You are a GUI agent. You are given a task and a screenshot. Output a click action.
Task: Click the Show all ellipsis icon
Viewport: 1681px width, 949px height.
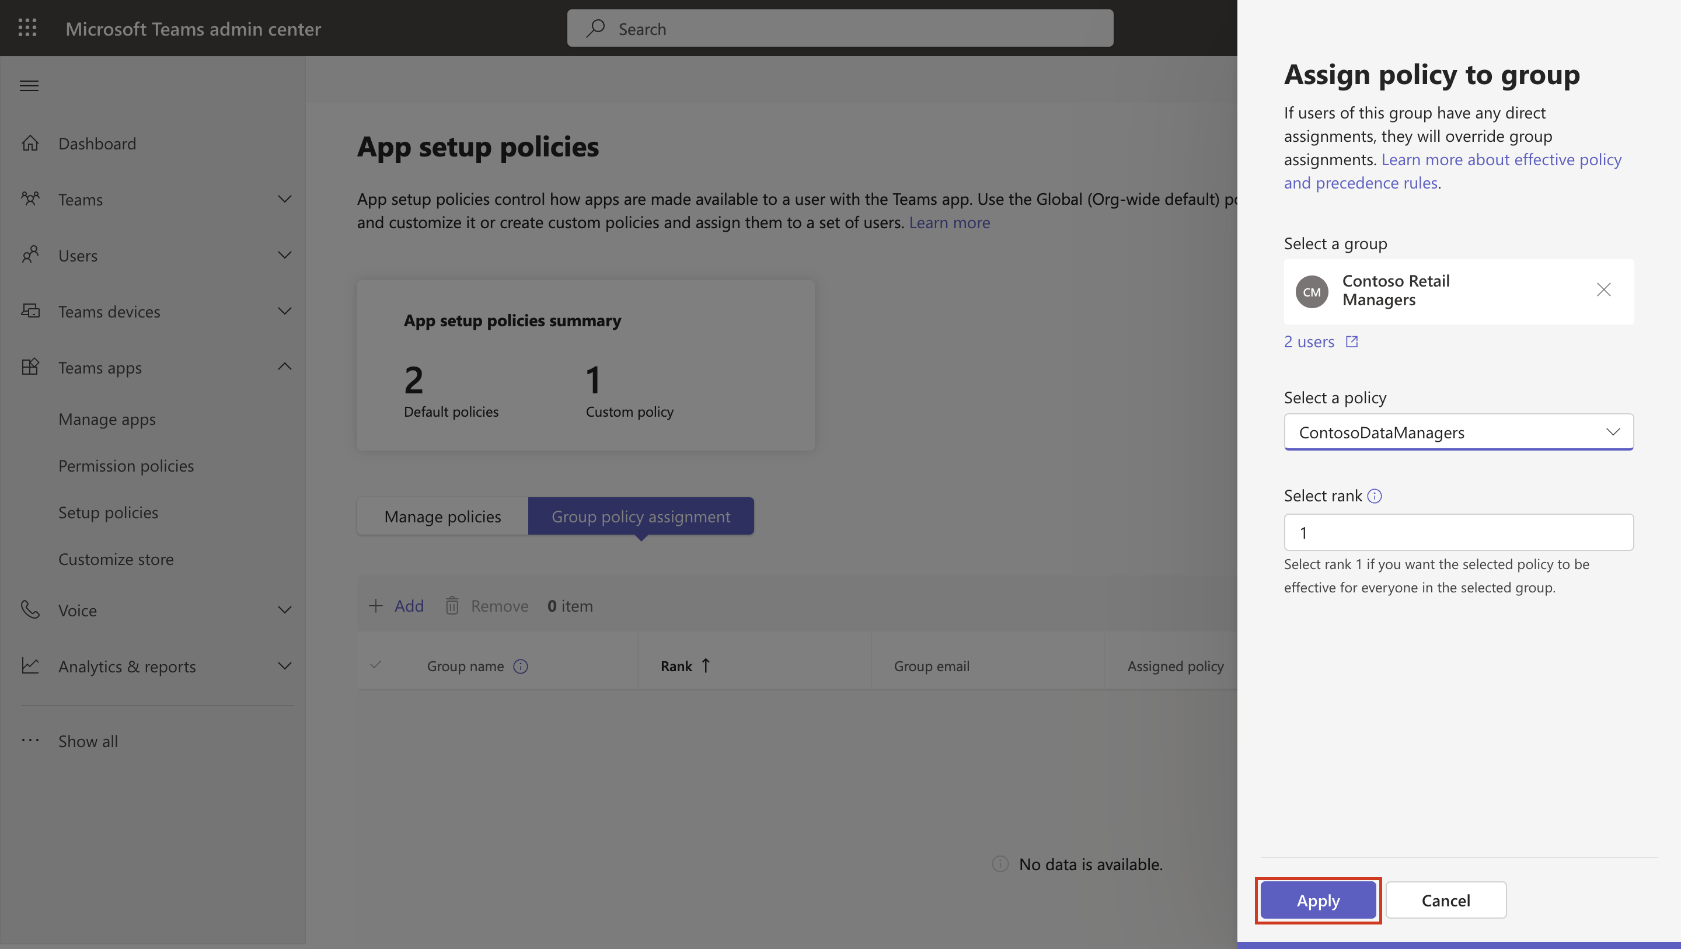coord(30,740)
